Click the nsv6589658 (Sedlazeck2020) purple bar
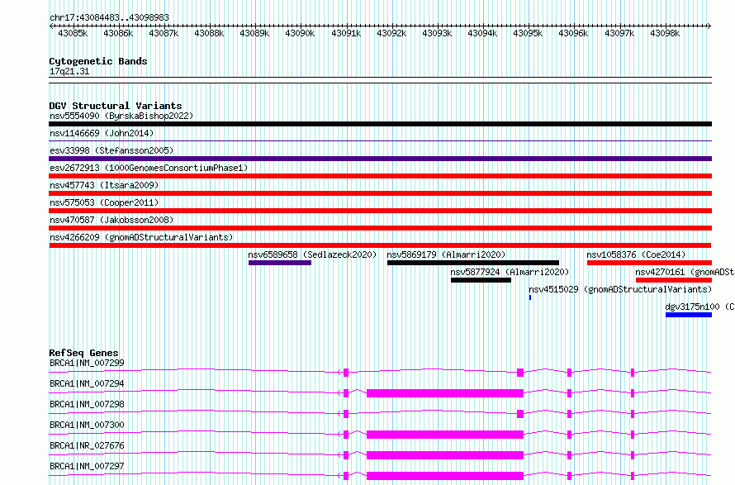Image resolution: width=735 pixels, height=485 pixels. coord(280,263)
